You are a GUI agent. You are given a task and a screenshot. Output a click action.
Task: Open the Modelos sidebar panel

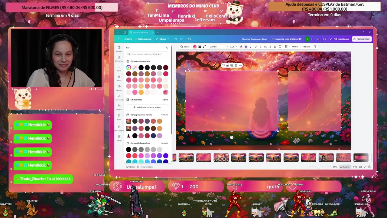(x=119, y=49)
